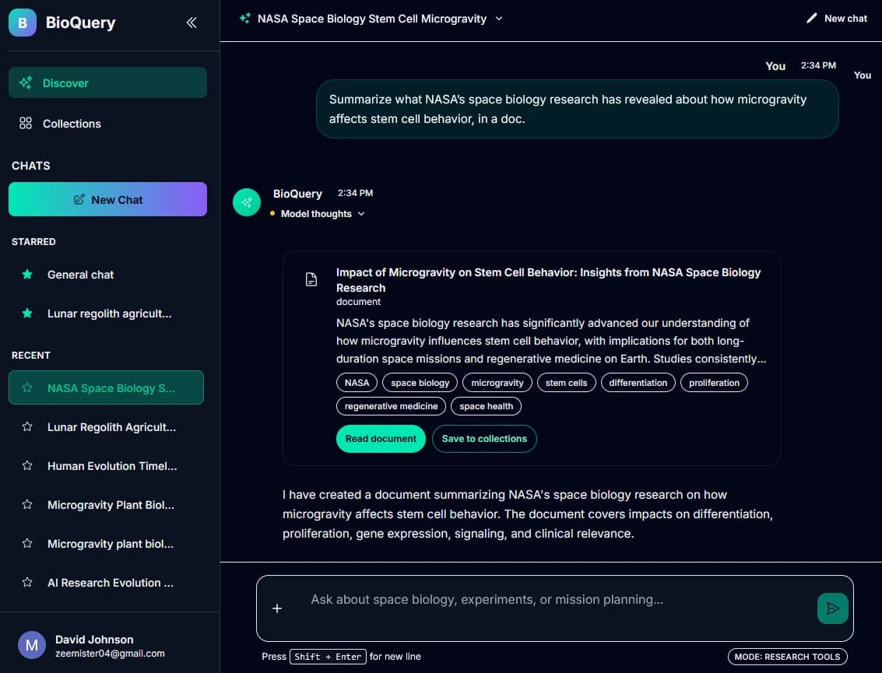Click the pencil New chat icon top-right

812,18
